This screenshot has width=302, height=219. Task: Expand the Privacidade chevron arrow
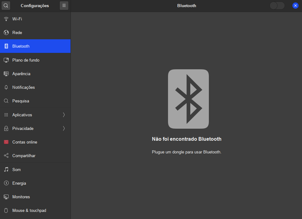64,128
